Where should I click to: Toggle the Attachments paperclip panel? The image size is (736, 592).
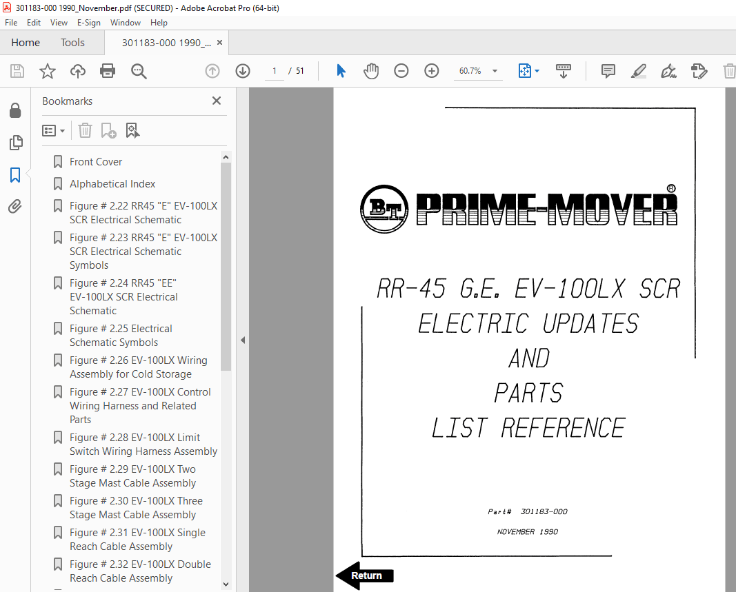click(16, 206)
